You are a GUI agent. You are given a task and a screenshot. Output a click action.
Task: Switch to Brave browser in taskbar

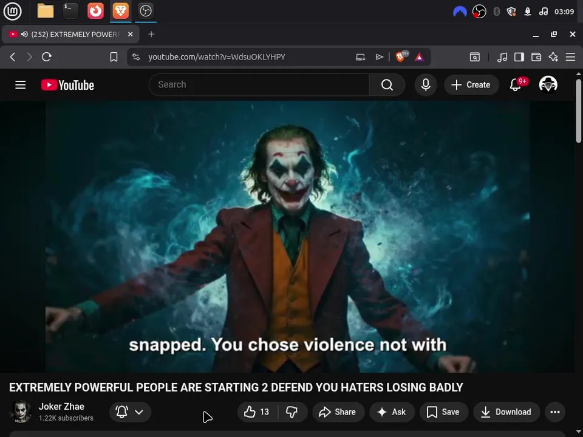pos(120,11)
